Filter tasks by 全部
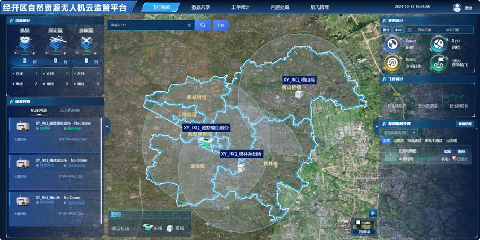This screenshot has width=480, height=240. point(386,140)
